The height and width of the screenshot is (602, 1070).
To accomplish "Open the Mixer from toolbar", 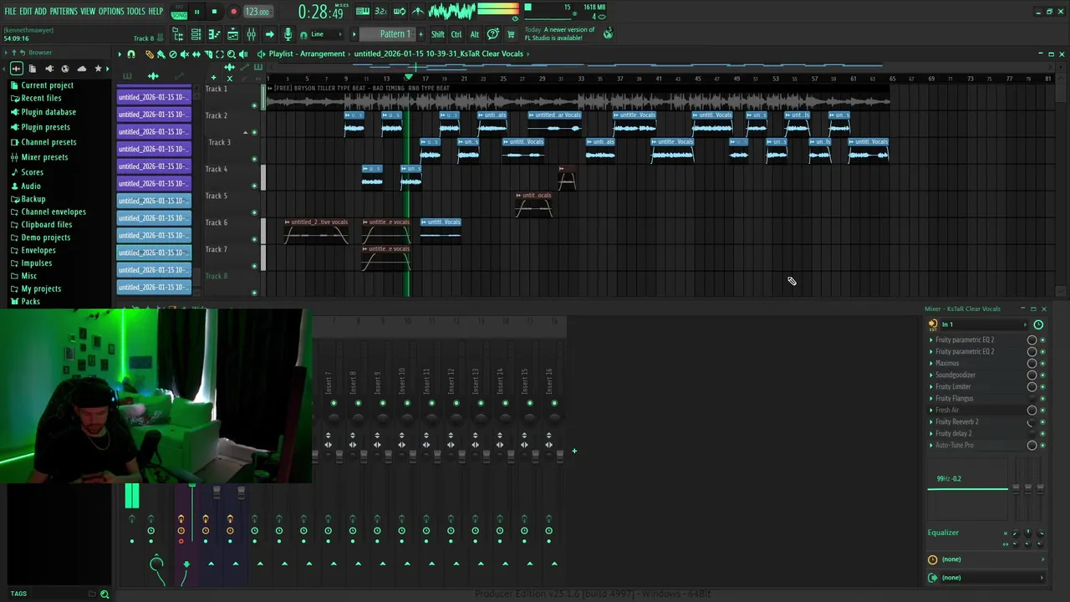I will click(x=251, y=34).
